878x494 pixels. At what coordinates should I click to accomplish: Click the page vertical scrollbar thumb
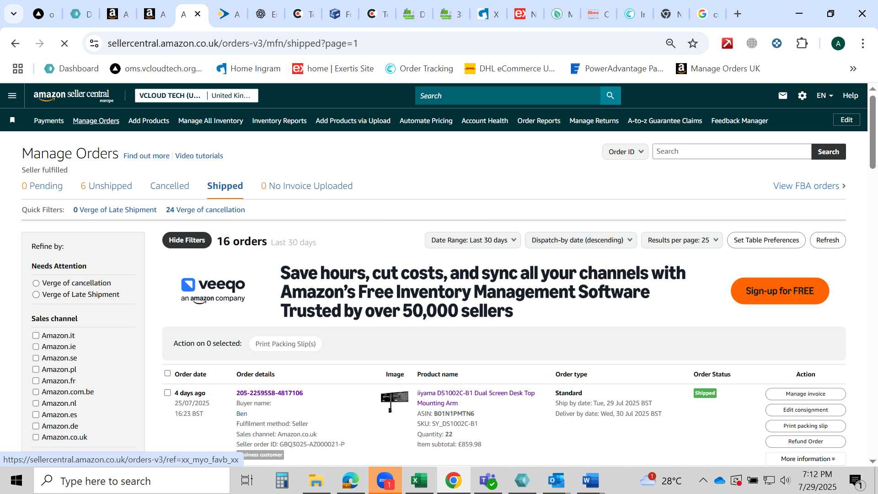873,132
